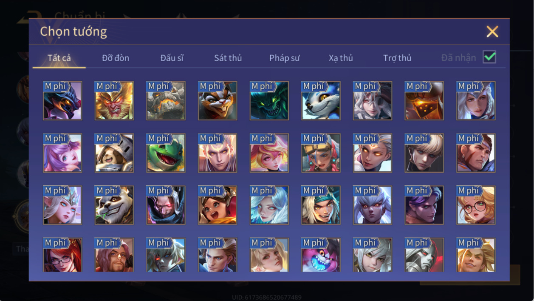Select the goggles-wearing girl hero portrait

pyautogui.click(x=321, y=153)
